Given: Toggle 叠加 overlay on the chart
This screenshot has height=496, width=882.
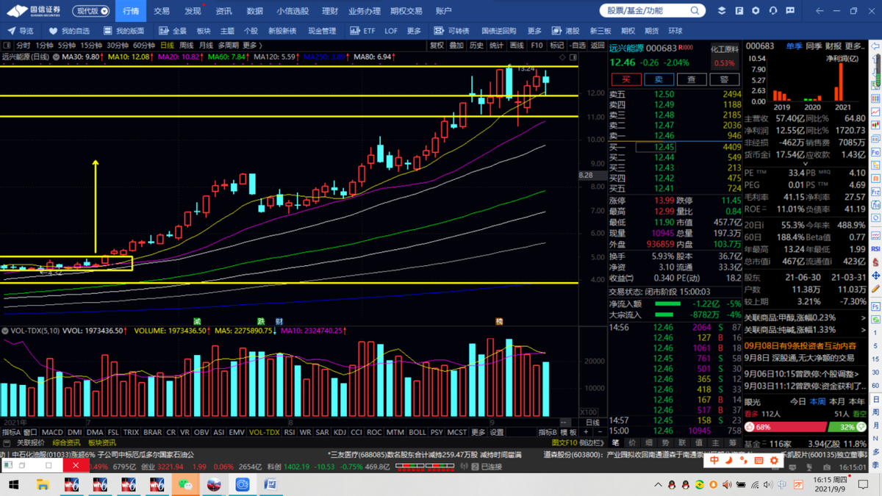Looking at the screenshot, I should click(456, 46).
